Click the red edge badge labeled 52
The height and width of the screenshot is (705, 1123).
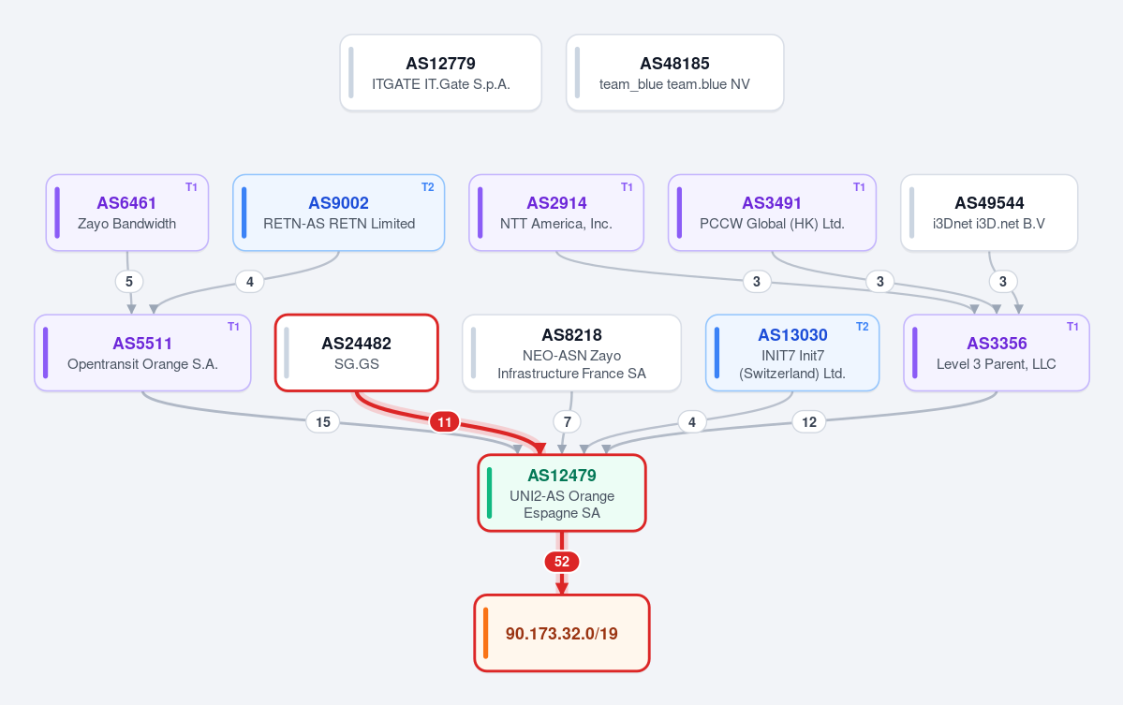tap(562, 562)
